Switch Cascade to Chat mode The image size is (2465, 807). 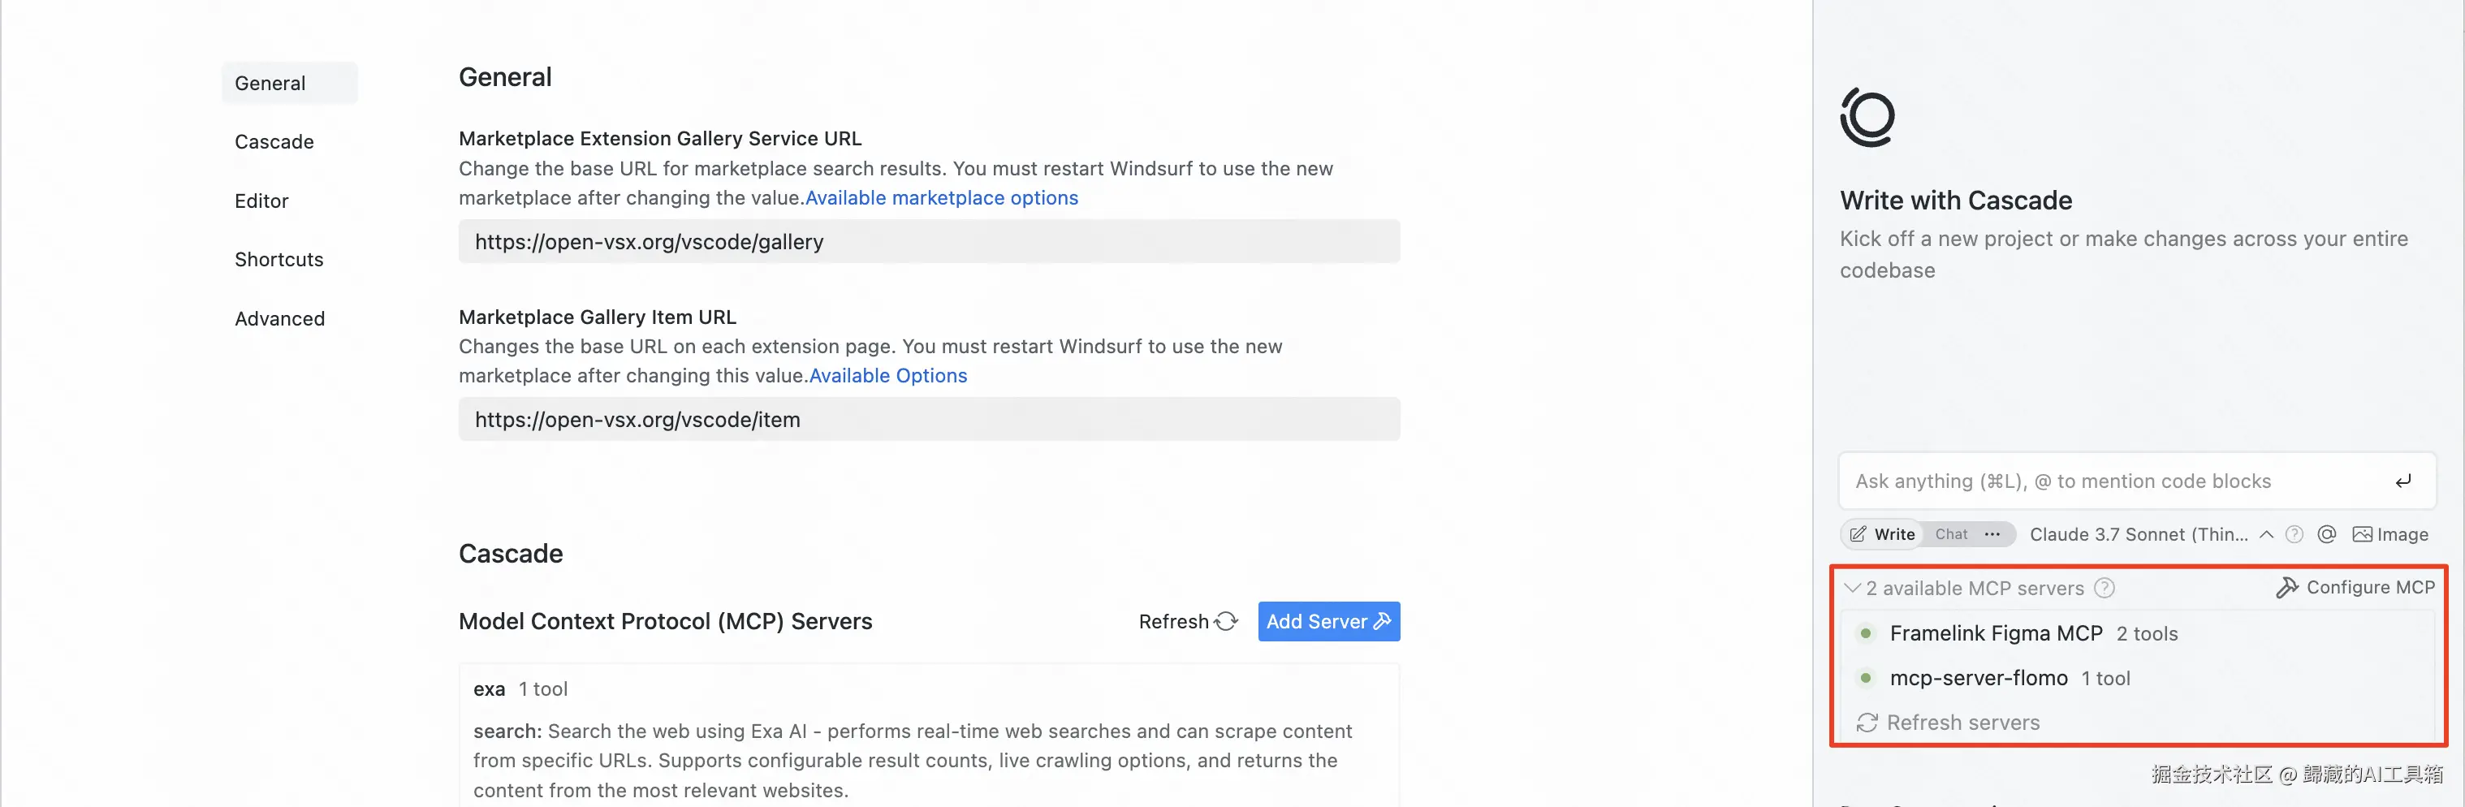tap(1951, 534)
